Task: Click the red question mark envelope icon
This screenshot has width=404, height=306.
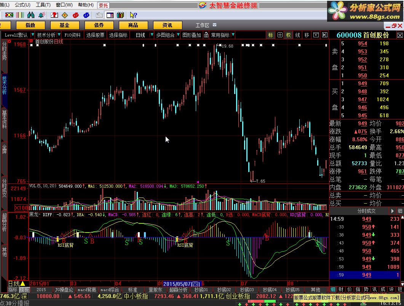Action: tap(54, 15)
